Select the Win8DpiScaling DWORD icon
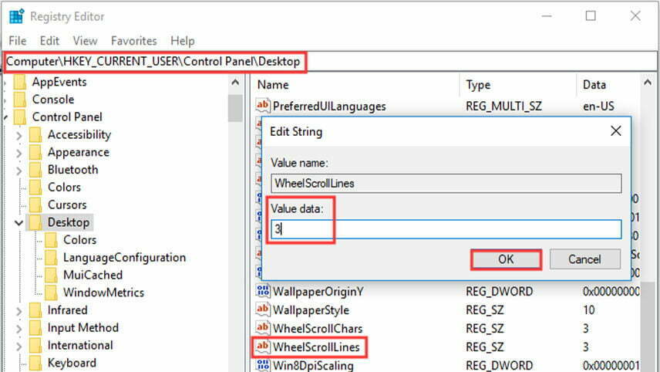This screenshot has width=660, height=372. click(263, 365)
